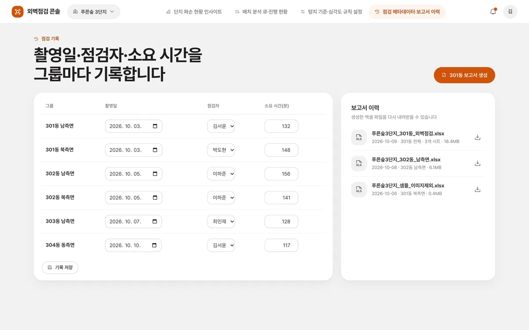Open calendar picker for 304동 동측면 date
The image size is (529, 330).
[x=155, y=245]
